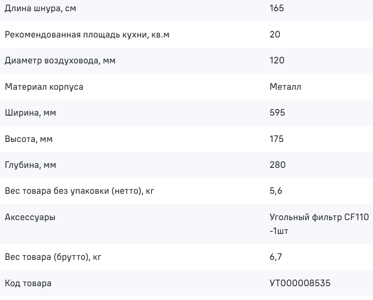Select the kitchen area value 20
This screenshot has height=300, width=373.
pyautogui.click(x=275, y=34)
